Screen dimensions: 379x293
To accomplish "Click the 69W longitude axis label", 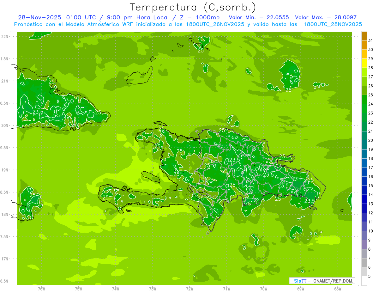I will click(301, 289).
